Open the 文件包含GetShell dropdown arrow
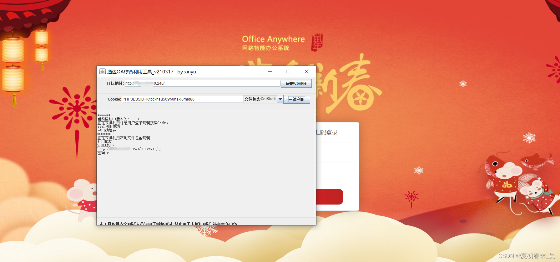The height and width of the screenshot is (262, 560). [280, 99]
